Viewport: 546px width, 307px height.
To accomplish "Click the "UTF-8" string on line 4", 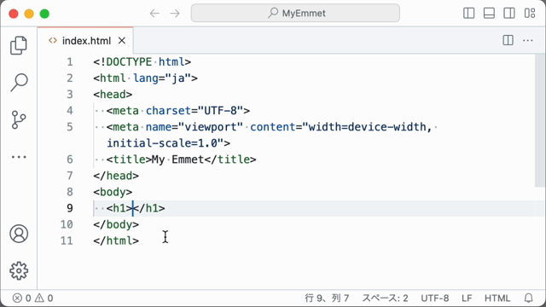I will 220,111.
